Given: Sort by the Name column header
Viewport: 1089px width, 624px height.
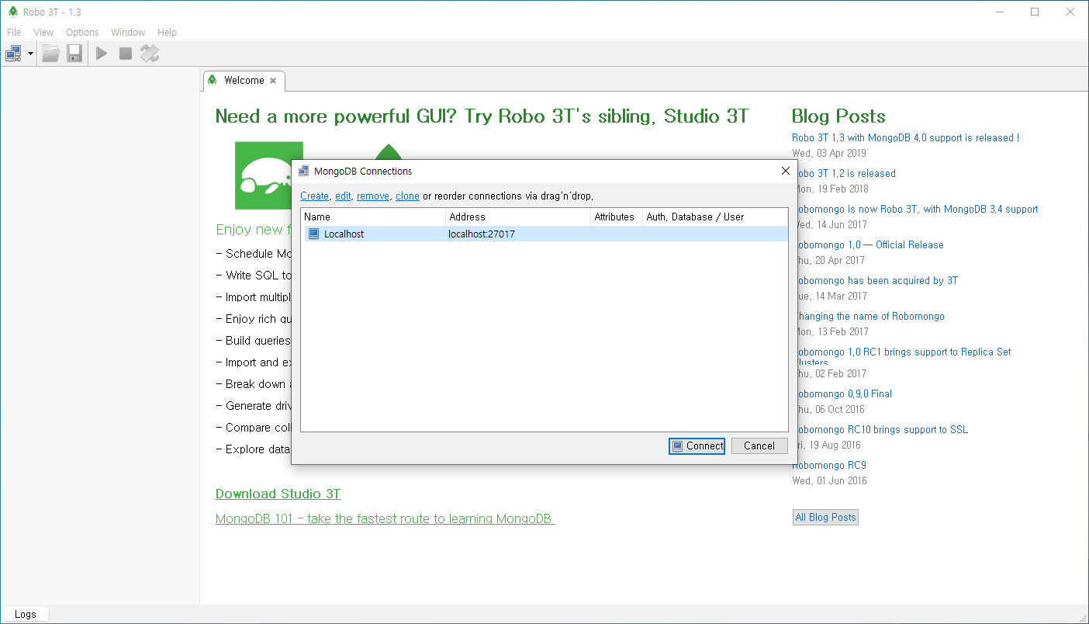Looking at the screenshot, I should coord(373,217).
